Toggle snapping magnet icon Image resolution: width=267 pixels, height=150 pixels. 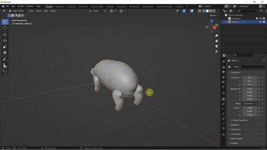tap(111, 11)
